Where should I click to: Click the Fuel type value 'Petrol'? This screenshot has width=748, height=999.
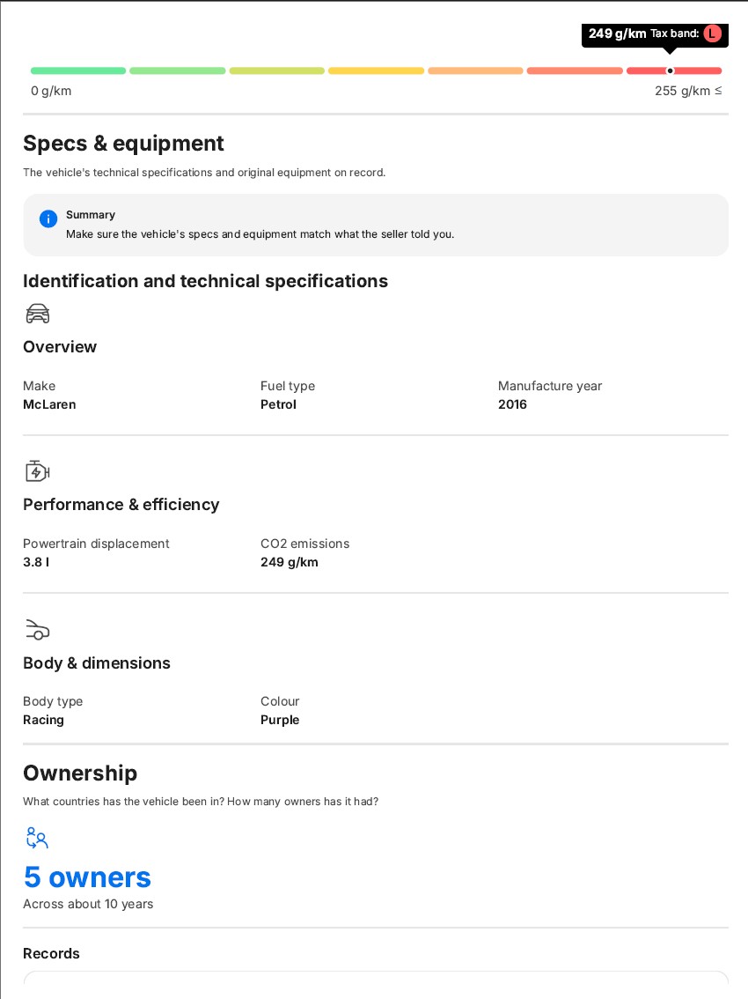click(x=278, y=404)
